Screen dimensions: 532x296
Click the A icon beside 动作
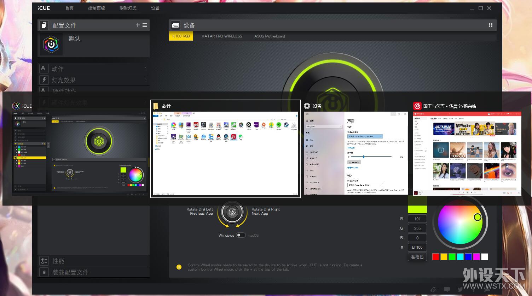point(43,68)
